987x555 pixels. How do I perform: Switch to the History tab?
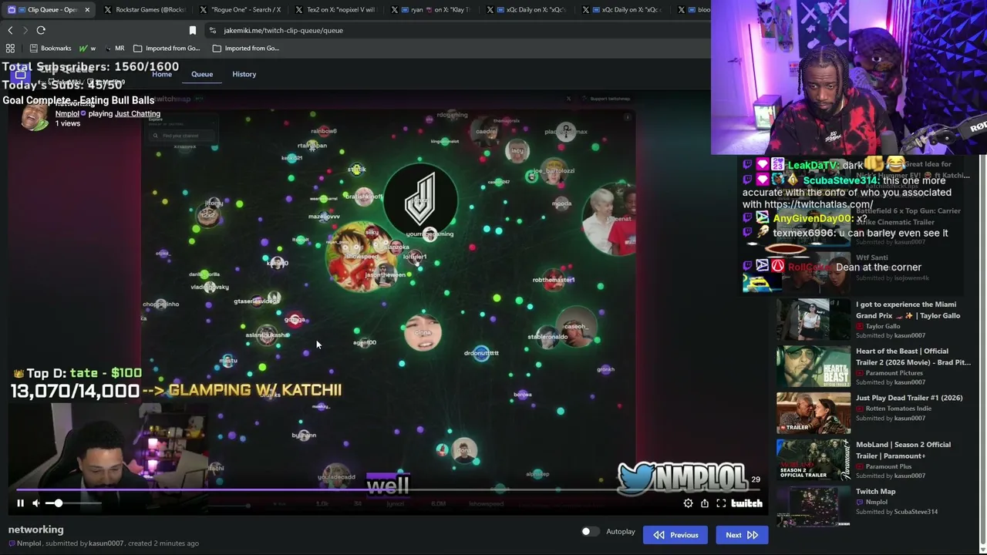(244, 74)
